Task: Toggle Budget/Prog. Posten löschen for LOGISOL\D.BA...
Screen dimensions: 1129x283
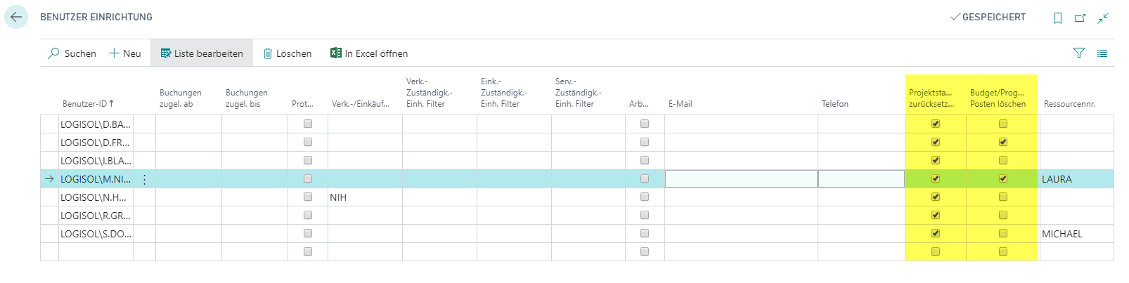Action: [x=1003, y=124]
